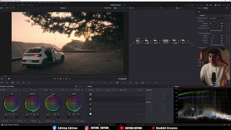Open the LUTs panel

coord(12,5)
